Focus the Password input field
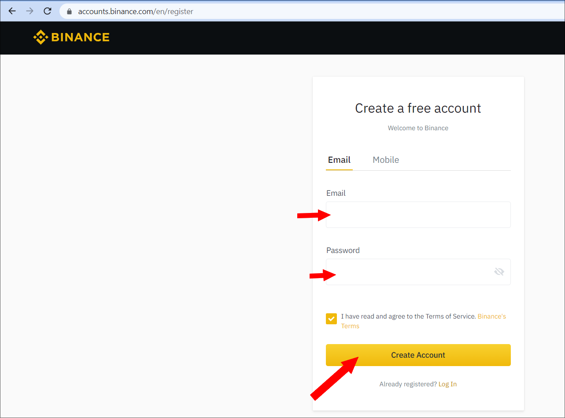The image size is (565, 418). [418, 272]
